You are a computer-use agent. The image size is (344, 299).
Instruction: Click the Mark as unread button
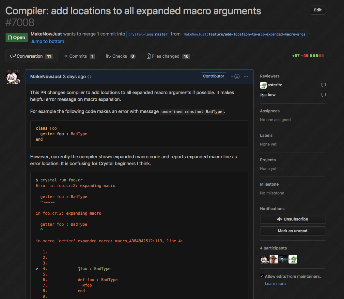click(292, 231)
